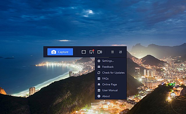The image size is (186, 114).
Task: Open the Settings... menu entry
Action: coord(108,61)
